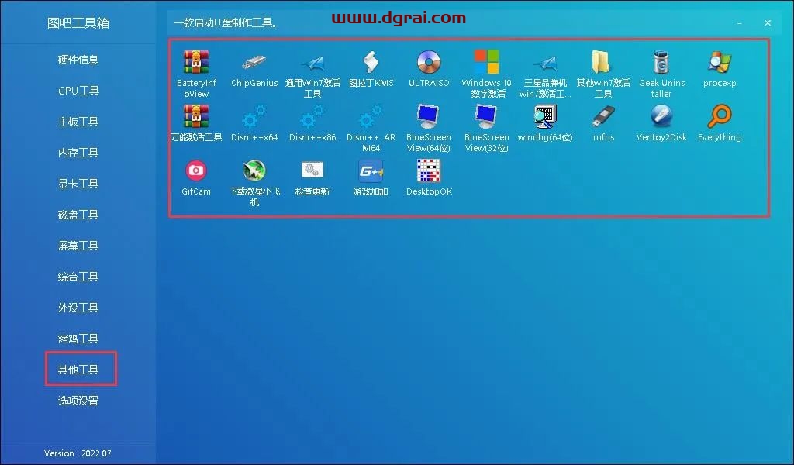The height and width of the screenshot is (465, 794).
Task: Launch DesktopOK tool
Action: click(x=429, y=177)
